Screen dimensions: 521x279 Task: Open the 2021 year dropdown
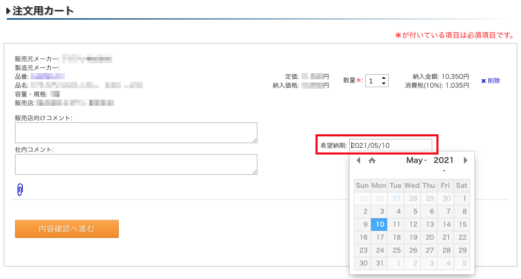pyautogui.click(x=444, y=160)
